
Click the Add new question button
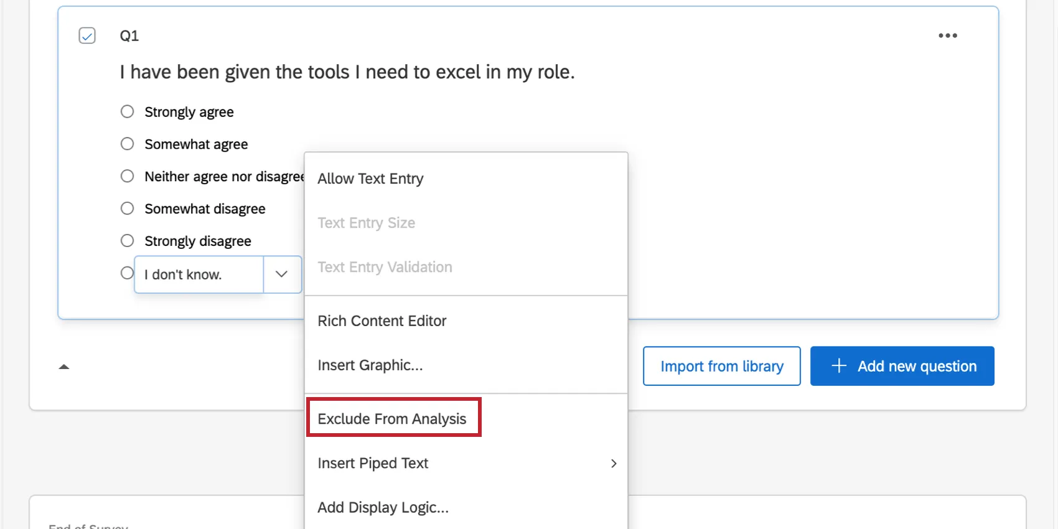902,366
